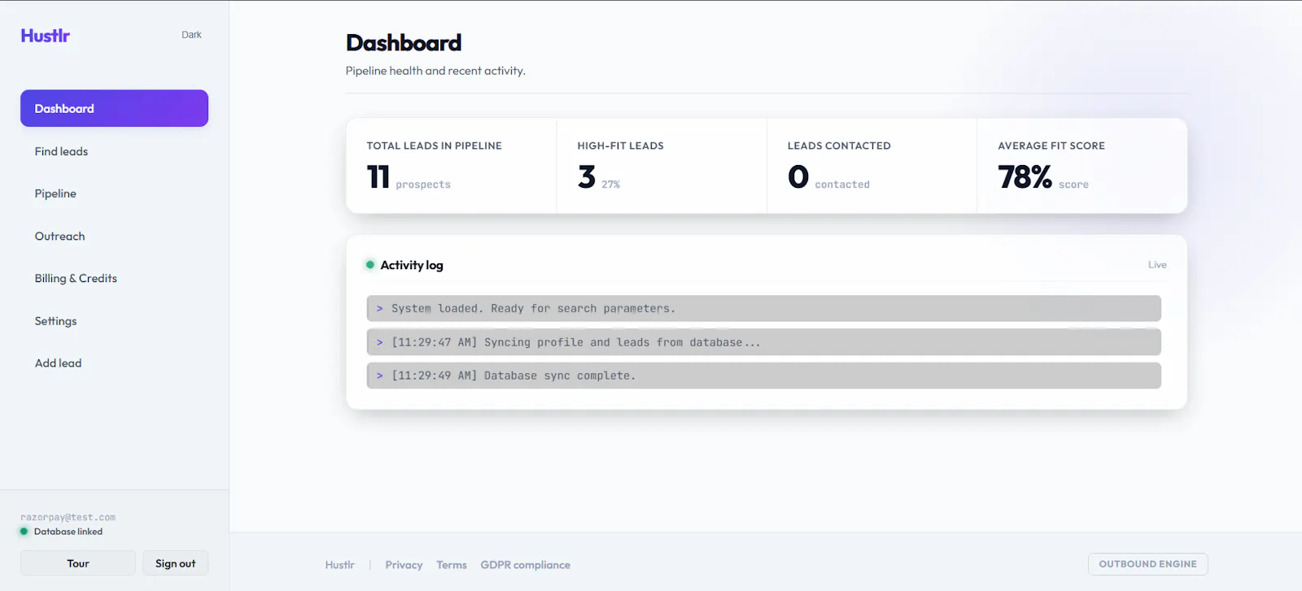Screen dimensions: 1302x591
Task: Select Add lead in the sidebar
Action: pyautogui.click(x=114, y=363)
